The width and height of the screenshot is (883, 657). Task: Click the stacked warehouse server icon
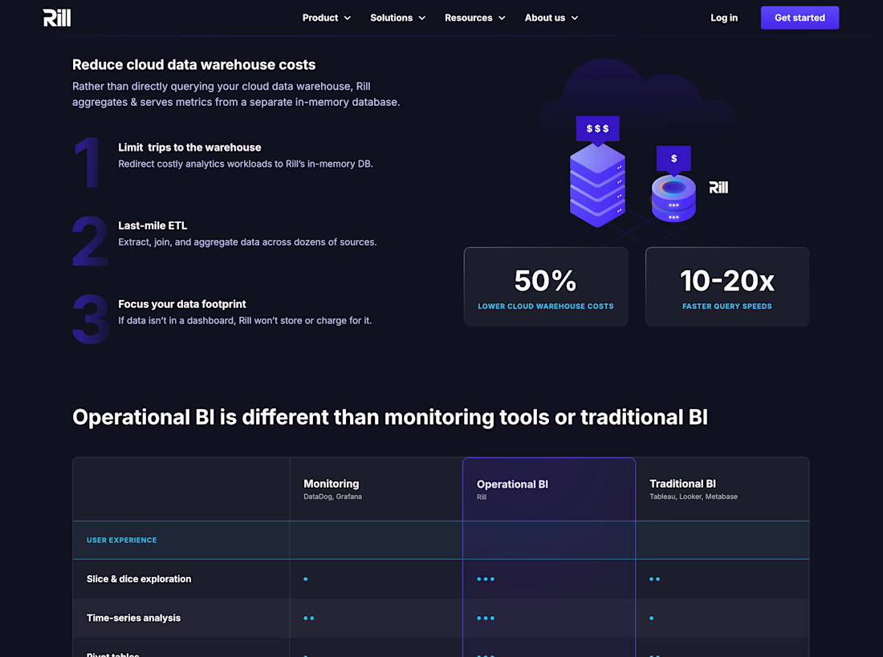point(597,186)
